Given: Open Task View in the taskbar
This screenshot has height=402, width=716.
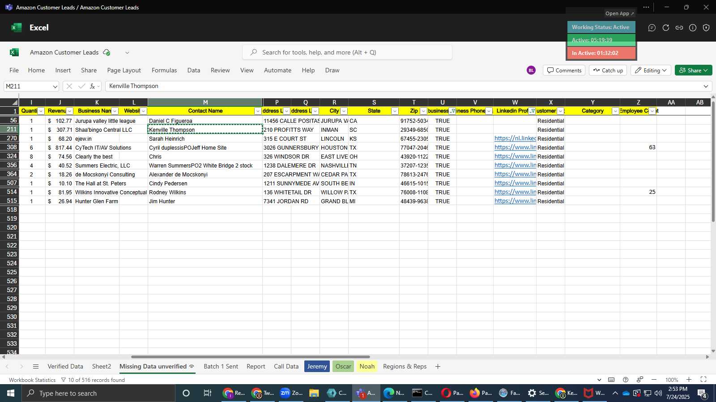Looking at the screenshot, I should 208,393.
